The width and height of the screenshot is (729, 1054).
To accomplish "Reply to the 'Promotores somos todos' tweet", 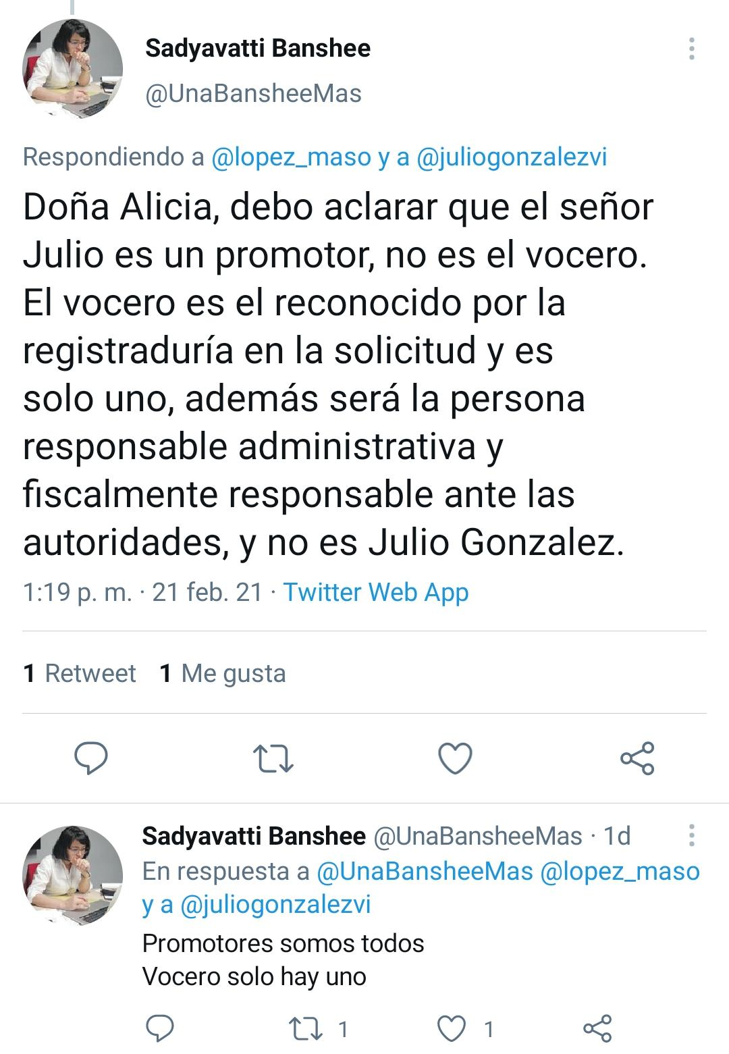I will 160,1028.
